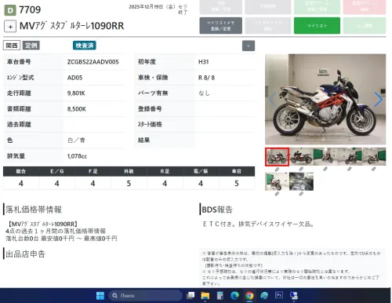Launch the Calculator from the taskbar
Image resolution: width=392 pixels, height=303 pixels.
(220, 295)
